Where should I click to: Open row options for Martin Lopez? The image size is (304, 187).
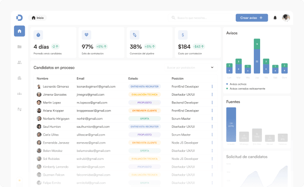point(212,103)
